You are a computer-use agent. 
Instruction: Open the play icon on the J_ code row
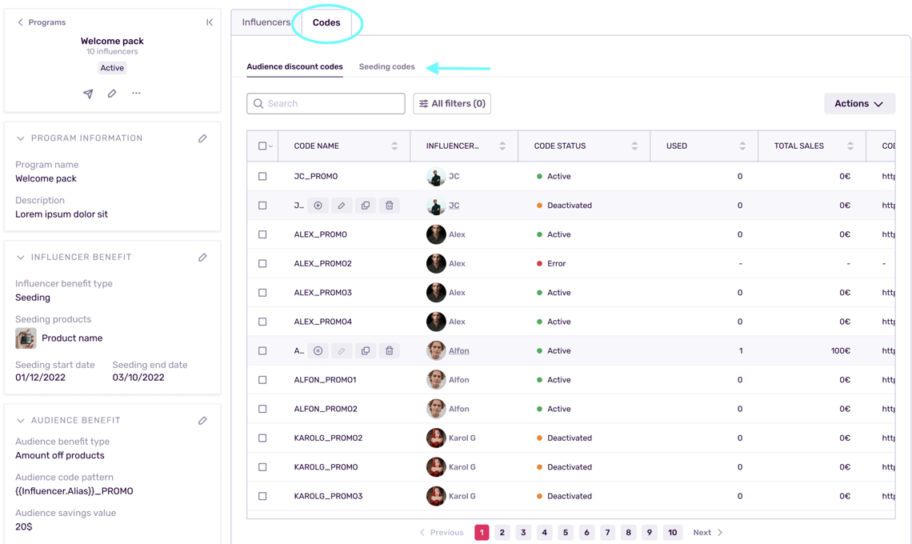tap(318, 205)
